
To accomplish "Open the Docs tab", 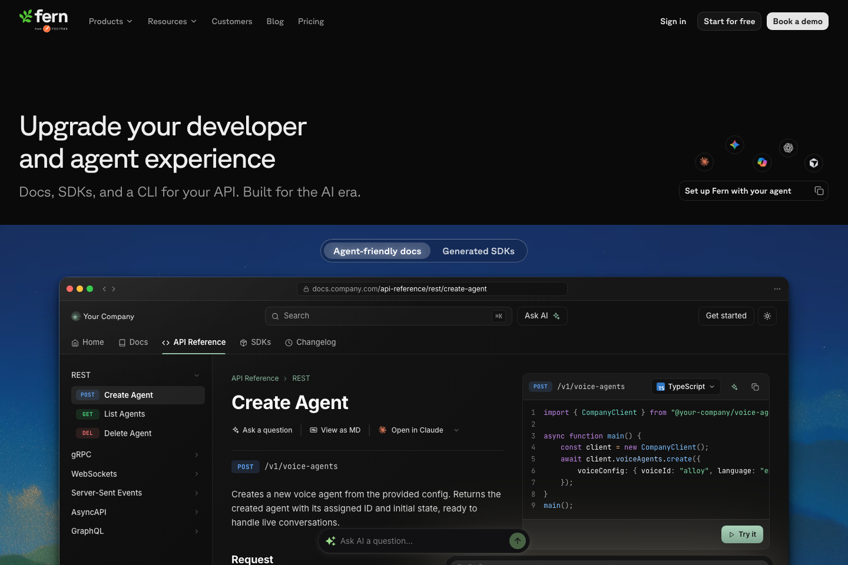I will (x=133, y=342).
